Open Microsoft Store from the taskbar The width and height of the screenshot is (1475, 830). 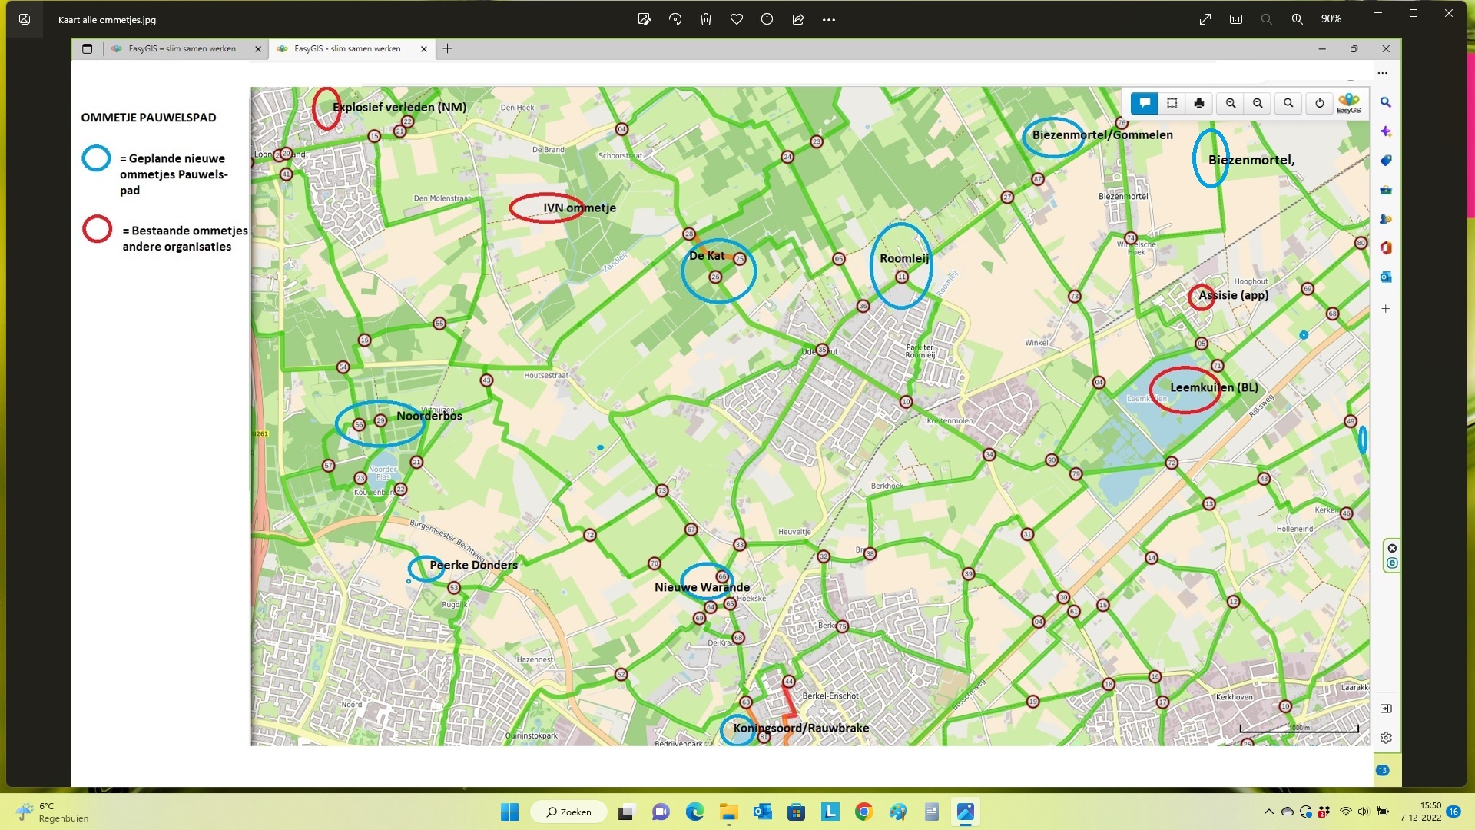796,812
